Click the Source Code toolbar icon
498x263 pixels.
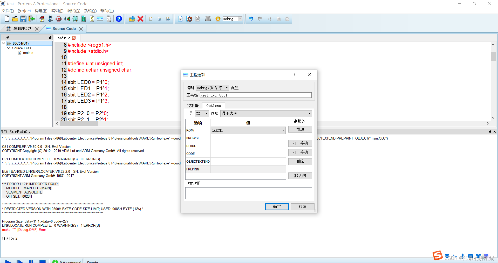[x=100, y=19]
